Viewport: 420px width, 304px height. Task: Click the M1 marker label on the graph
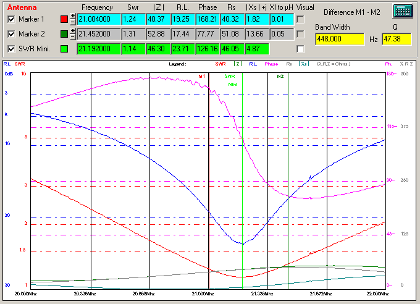(x=202, y=76)
